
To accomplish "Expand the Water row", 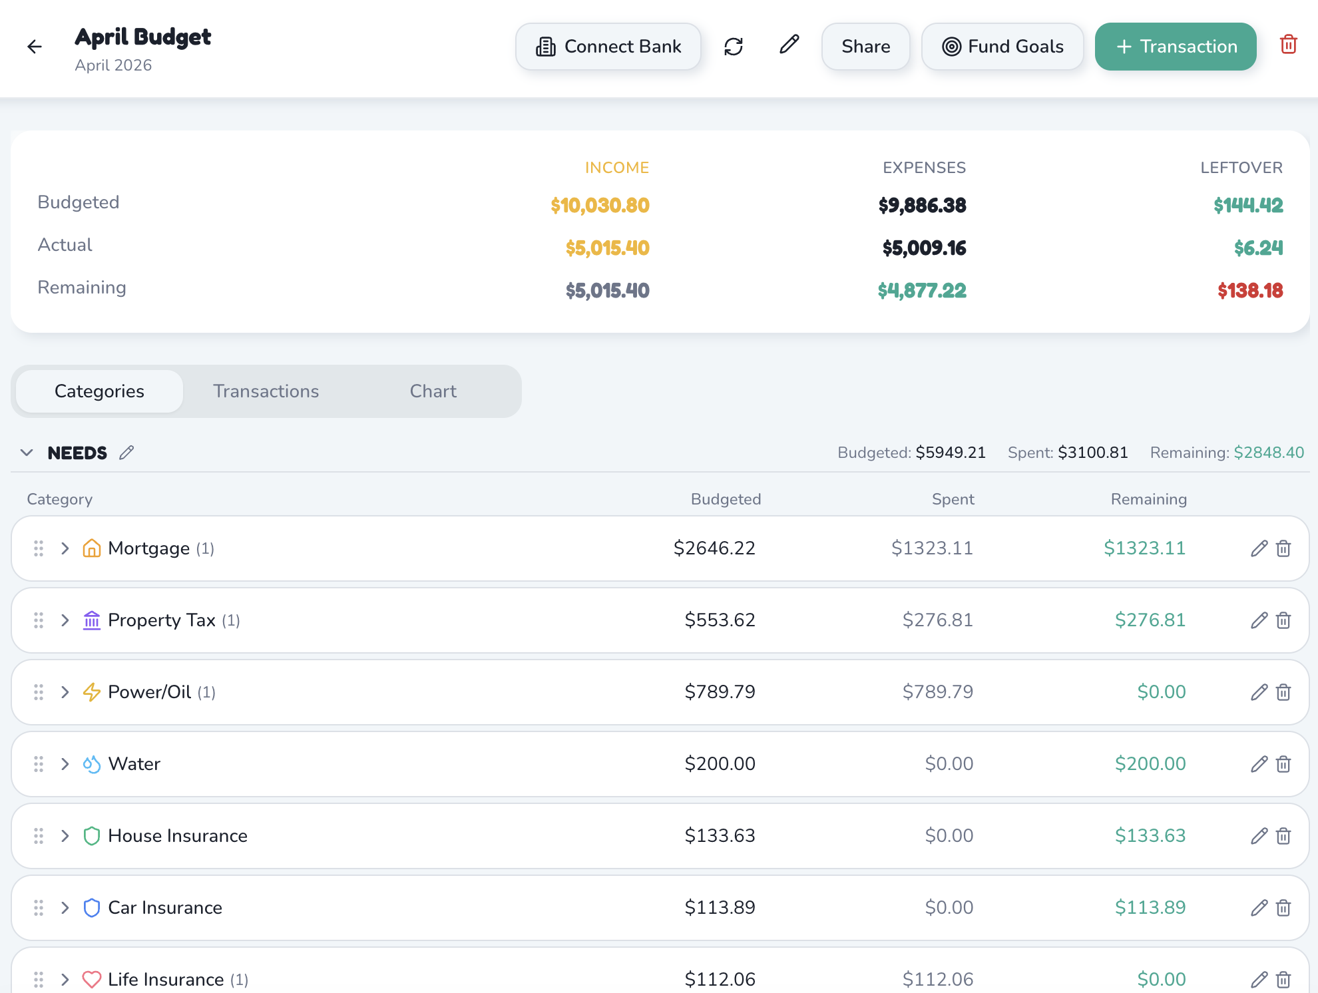I will tap(65, 764).
